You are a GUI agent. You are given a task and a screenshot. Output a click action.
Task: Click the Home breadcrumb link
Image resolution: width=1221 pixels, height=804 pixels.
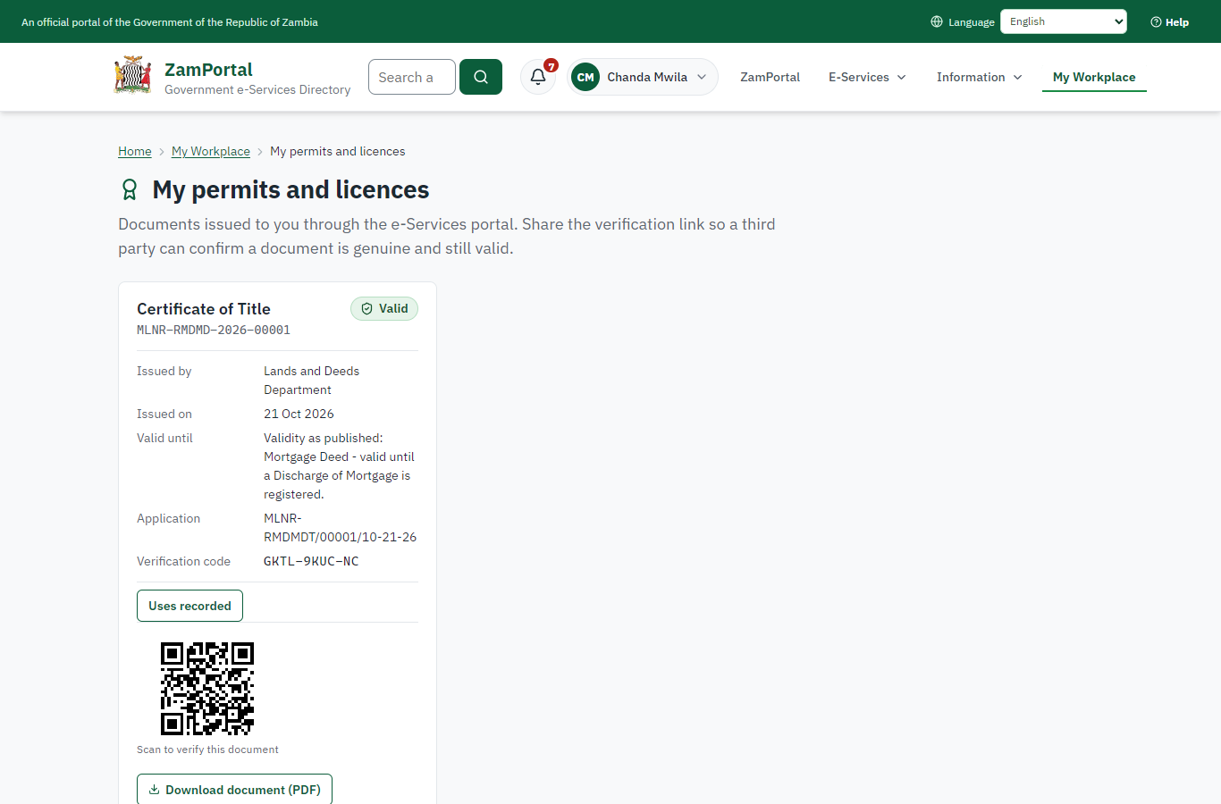tap(135, 151)
